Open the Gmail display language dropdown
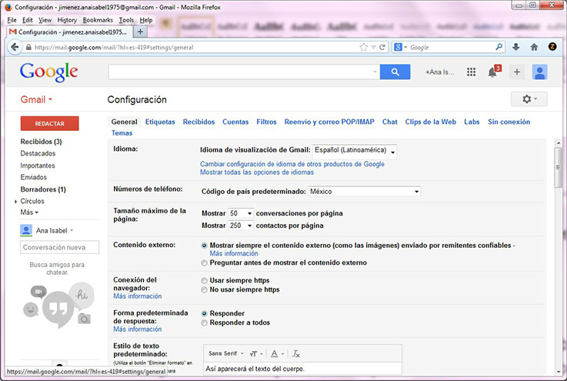 355,151
